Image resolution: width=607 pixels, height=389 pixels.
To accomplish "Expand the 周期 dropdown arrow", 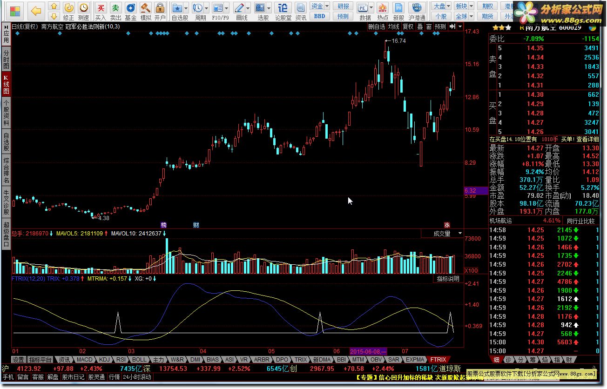I will [x=207, y=7].
